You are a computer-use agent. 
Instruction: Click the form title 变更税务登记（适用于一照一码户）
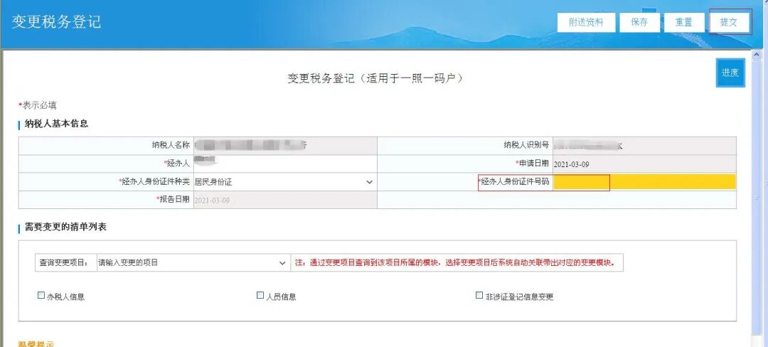(375, 78)
